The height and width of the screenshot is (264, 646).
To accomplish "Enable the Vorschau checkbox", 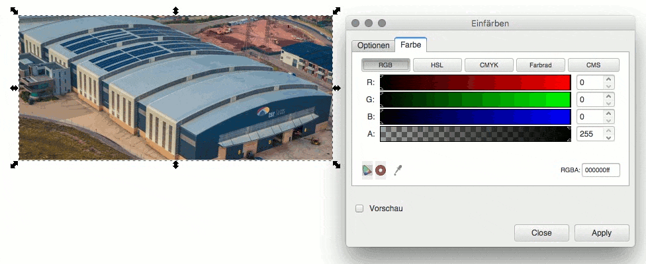I will (359, 209).
